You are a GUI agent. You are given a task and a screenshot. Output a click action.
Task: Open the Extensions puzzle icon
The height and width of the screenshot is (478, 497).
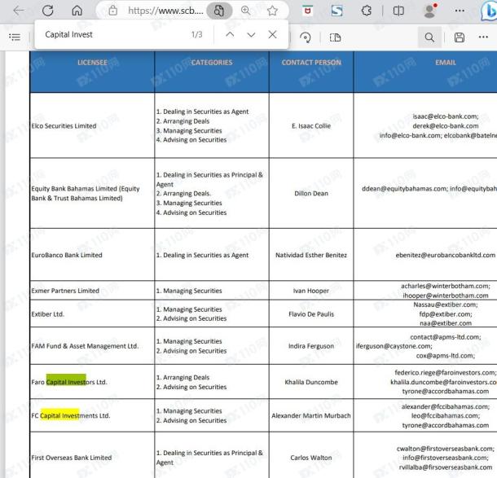coord(367,11)
